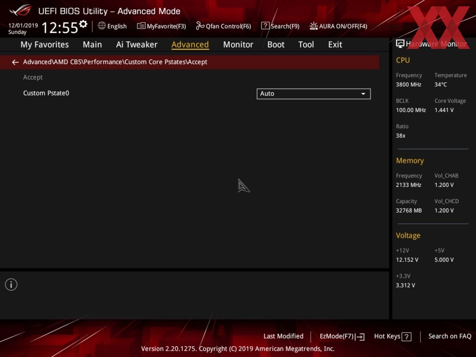The image size is (476, 357).
Task: Open the Custom Pstate0 dropdown
Action: tap(314, 94)
